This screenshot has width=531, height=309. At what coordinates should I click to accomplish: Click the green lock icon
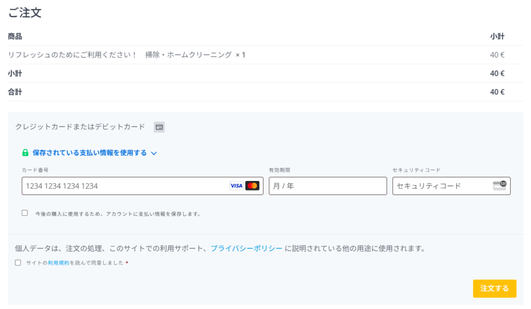tap(25, 152)
